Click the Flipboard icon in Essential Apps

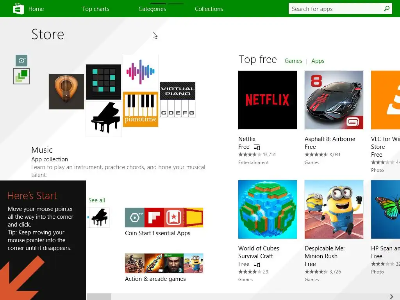click(154, 218)
